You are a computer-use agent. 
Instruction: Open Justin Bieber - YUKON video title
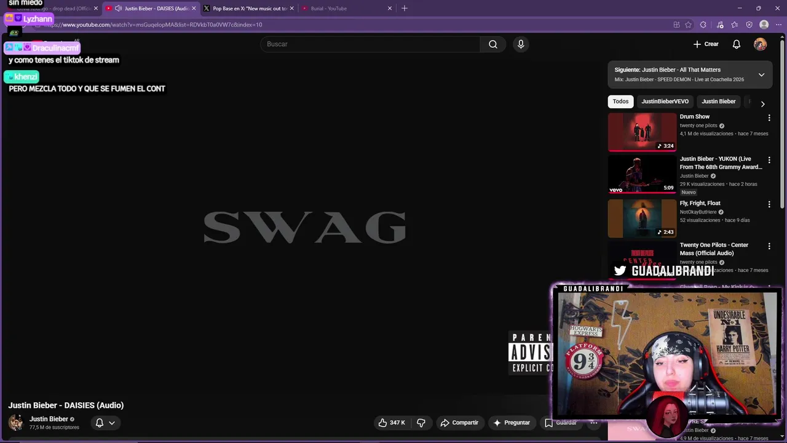(721, 163)
